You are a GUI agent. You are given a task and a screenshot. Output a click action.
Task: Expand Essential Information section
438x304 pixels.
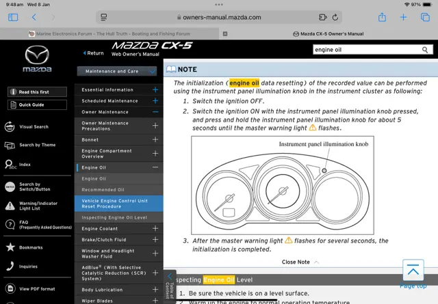(155, 89)
